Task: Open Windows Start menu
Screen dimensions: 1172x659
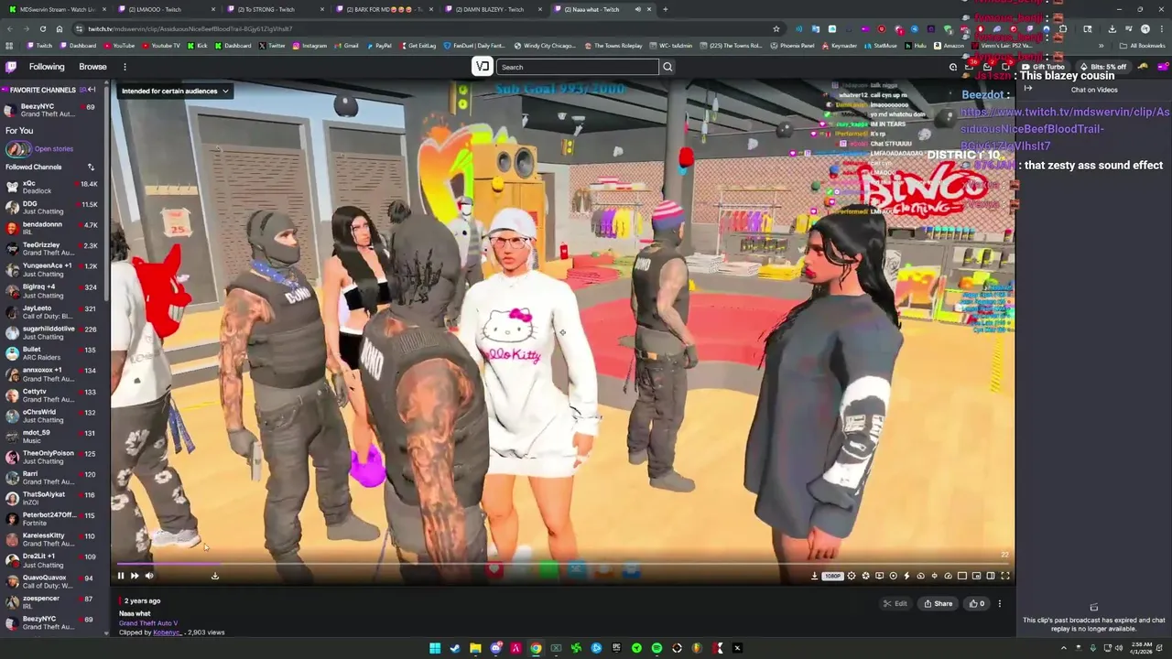Action: (435, 648)
